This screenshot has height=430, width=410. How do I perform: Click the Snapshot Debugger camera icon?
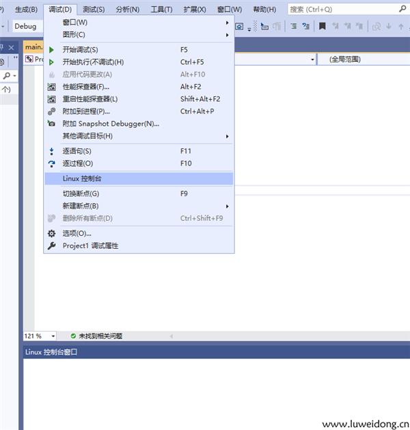pos(51,124)
